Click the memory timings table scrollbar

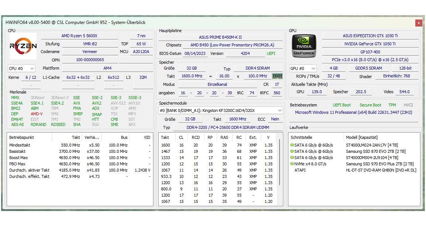click(x=279, y=163)
